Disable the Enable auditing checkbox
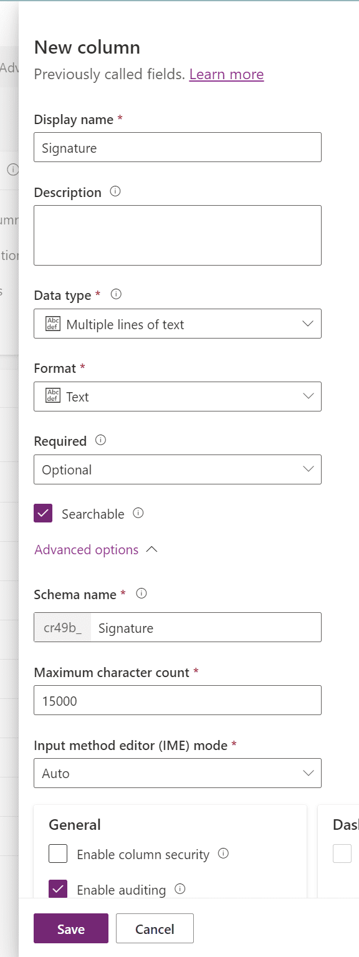The height and width of the screenshot is (957, 359). [57, 888]
